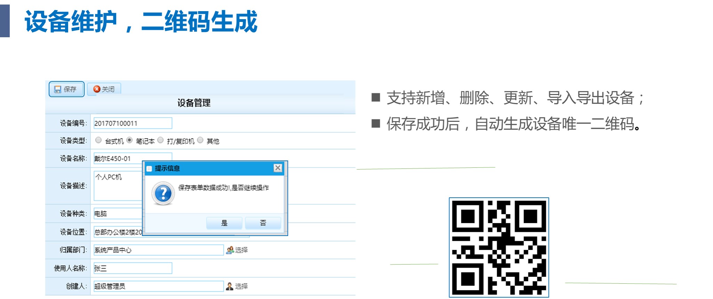Click the 保存 save button
The image size is (713, 299).
(x=66, y=89)
